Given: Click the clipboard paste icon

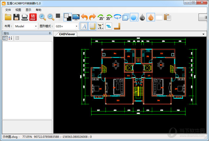Looking at the screenshot, I should click(x=167, y=17).
